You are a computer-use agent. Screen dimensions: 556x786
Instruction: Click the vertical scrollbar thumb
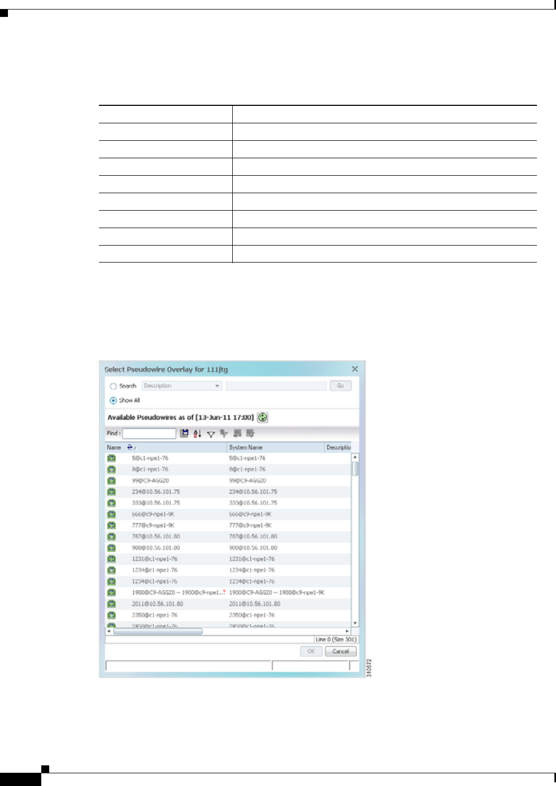(355, 469)
